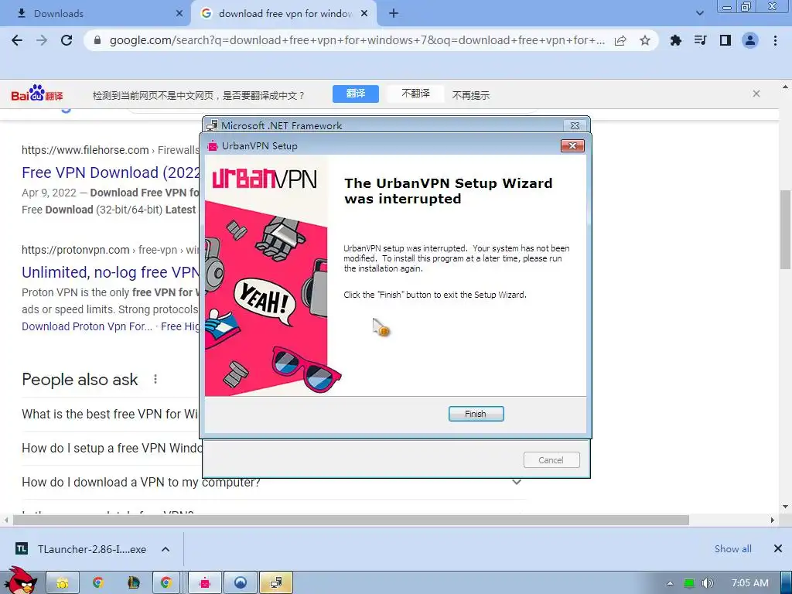
Task: Open Download Proton Vpn For... sublink
Action: click(x=87, y=326)
